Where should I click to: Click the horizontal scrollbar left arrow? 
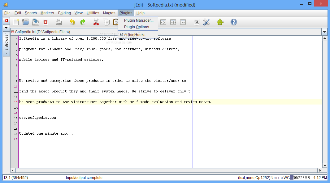(13, 170)
